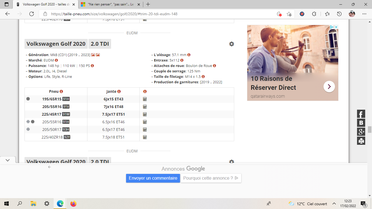
Task: Click the info icon in the third column header
Action: tap(145, 91)
